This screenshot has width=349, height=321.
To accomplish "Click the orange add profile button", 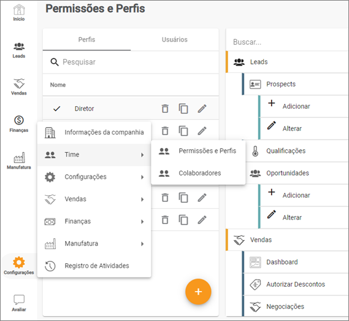I will tap(198, 292).
